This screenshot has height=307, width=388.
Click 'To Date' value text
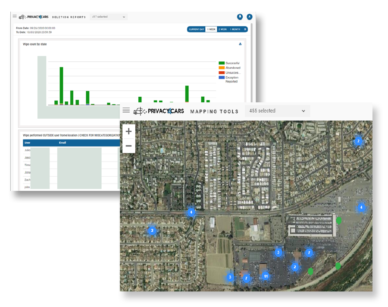coord(39,32)
